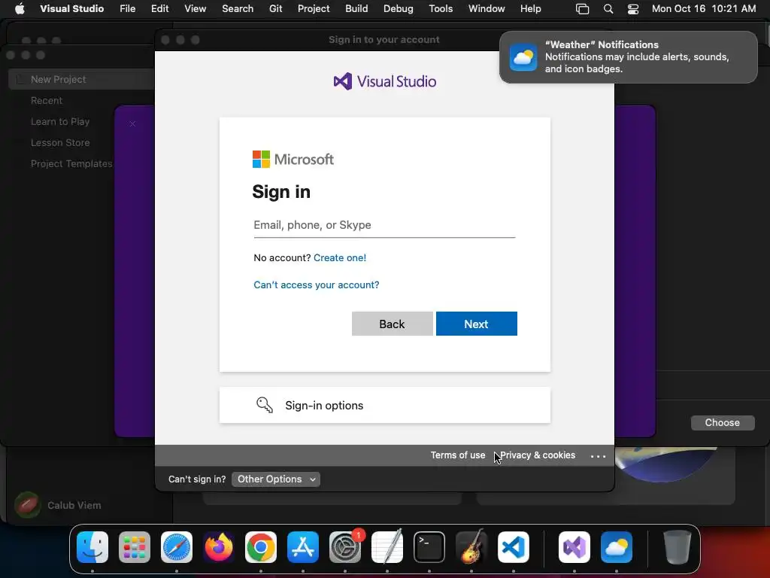Open the Trash in the dock
Screen dimensions: 770x578
click(x=678, y=547)
